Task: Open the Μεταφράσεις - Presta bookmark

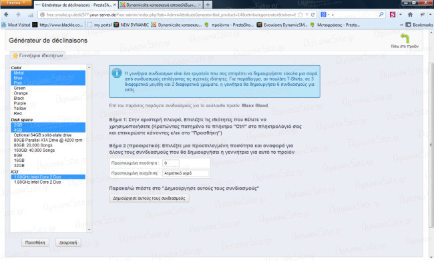Action: (335, 25)
